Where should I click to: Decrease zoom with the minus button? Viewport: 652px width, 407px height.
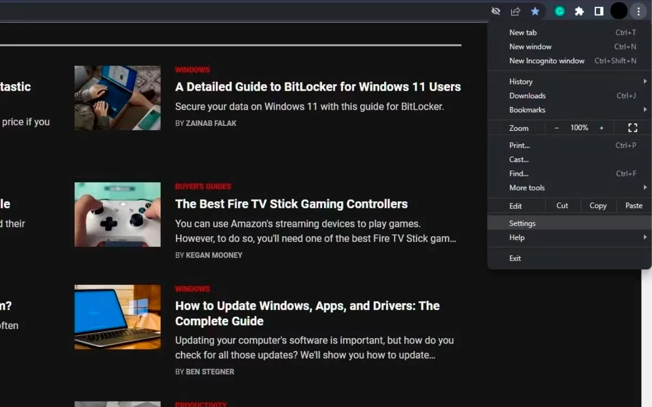(x=556, y=128)
